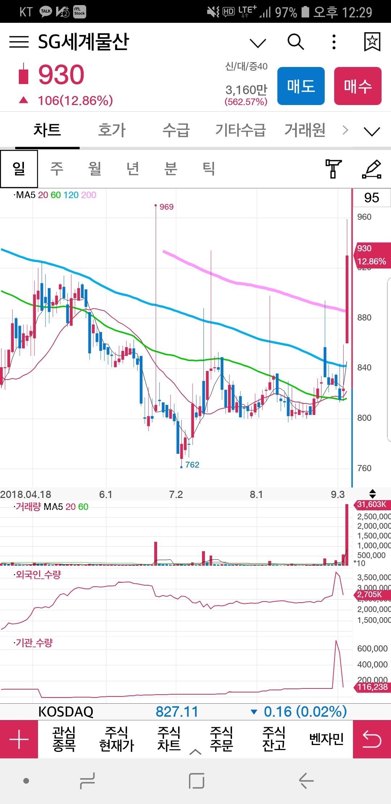Screen dimensions: 391x804
Task: Bookmark stock with the star icon
Action: [372, 42]
